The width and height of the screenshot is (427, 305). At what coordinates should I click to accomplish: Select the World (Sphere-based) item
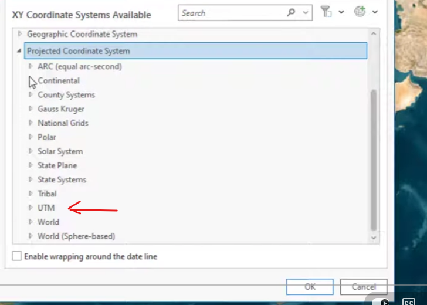(x=76, y=236)
